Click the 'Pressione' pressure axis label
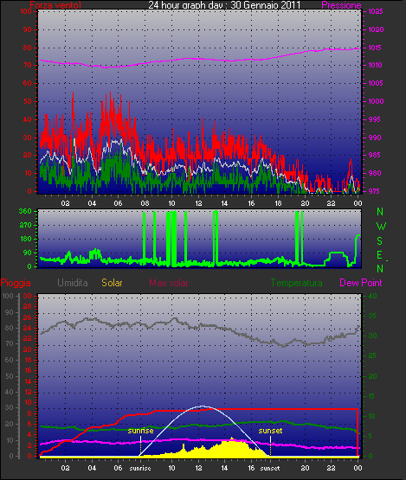The image size is (406, 480). click(341, 5)
